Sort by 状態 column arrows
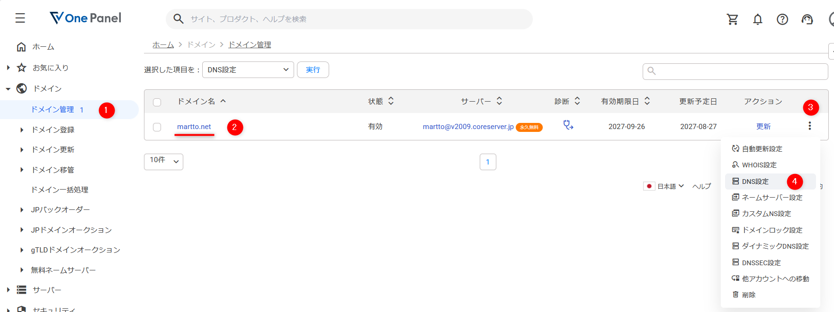This screenshot has width=834, height=312. (x=391, y=101)
